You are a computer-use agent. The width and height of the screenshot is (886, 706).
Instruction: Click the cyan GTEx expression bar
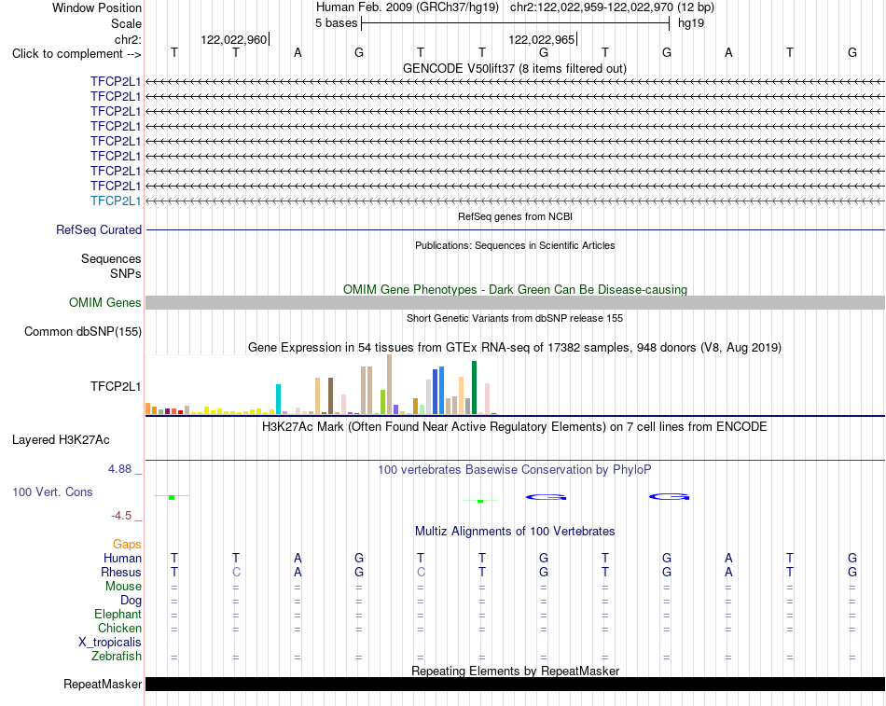[x=278, y=399]
